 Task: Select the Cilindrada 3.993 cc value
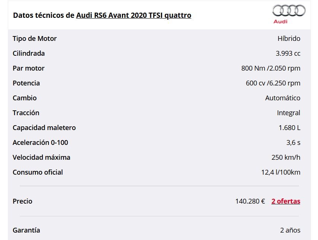tap(288, 53)
